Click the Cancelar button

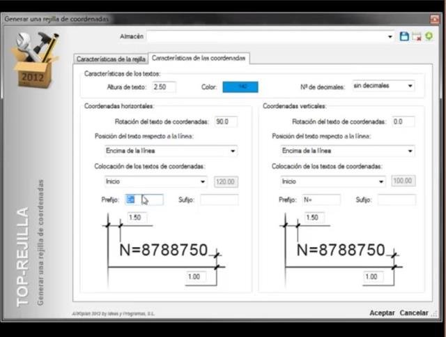(414, 313)
